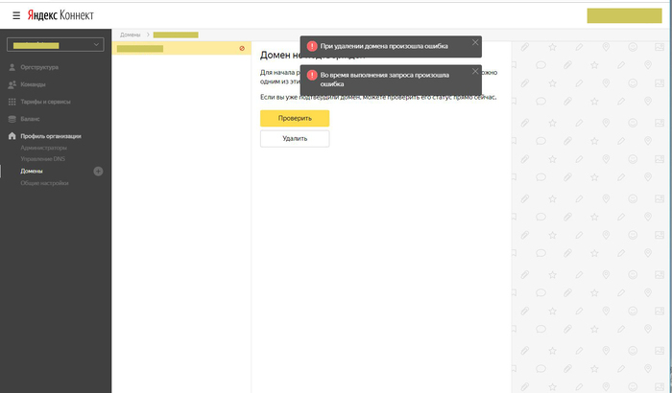Select Домены in the sidebar

(x=32, y=171)
